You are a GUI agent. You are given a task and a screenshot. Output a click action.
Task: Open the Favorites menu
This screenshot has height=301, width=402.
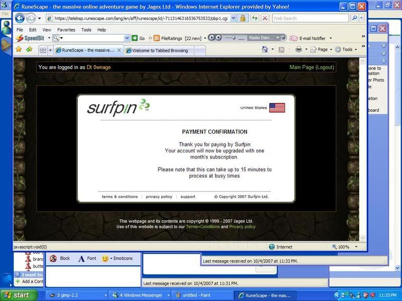point(66,30)
